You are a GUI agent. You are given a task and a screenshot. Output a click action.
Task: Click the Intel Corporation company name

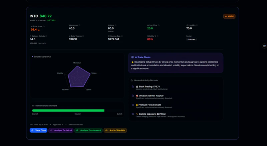pyautogui.click(x=37, y=20)
